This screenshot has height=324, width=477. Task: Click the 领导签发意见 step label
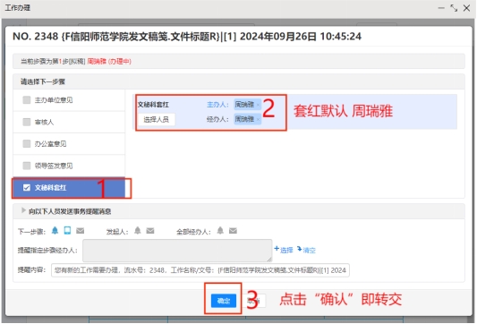click(x=54, y=166)
